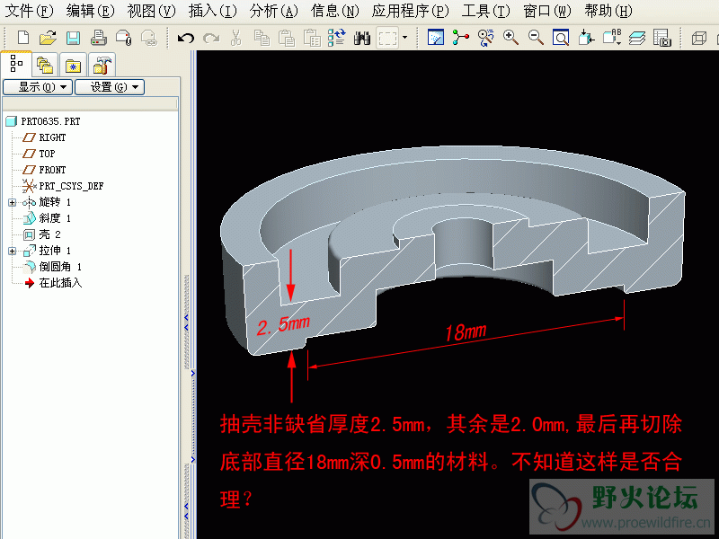Click the zoom out magnifier
Viewport: 719px width, 539px height.
click(536, 38)
